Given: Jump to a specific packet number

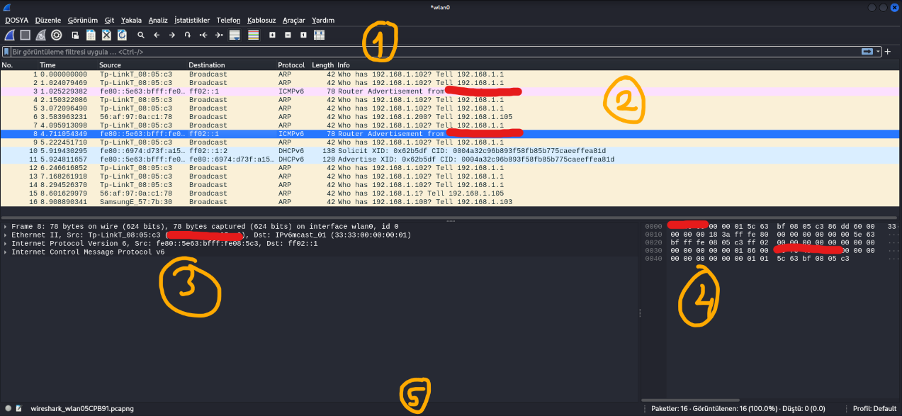Looking at the screenshot, I should [188, 34].
